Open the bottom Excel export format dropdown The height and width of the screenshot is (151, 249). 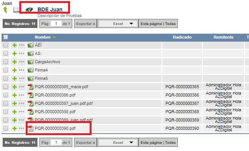pyautogui.click(x=118, y=142)
